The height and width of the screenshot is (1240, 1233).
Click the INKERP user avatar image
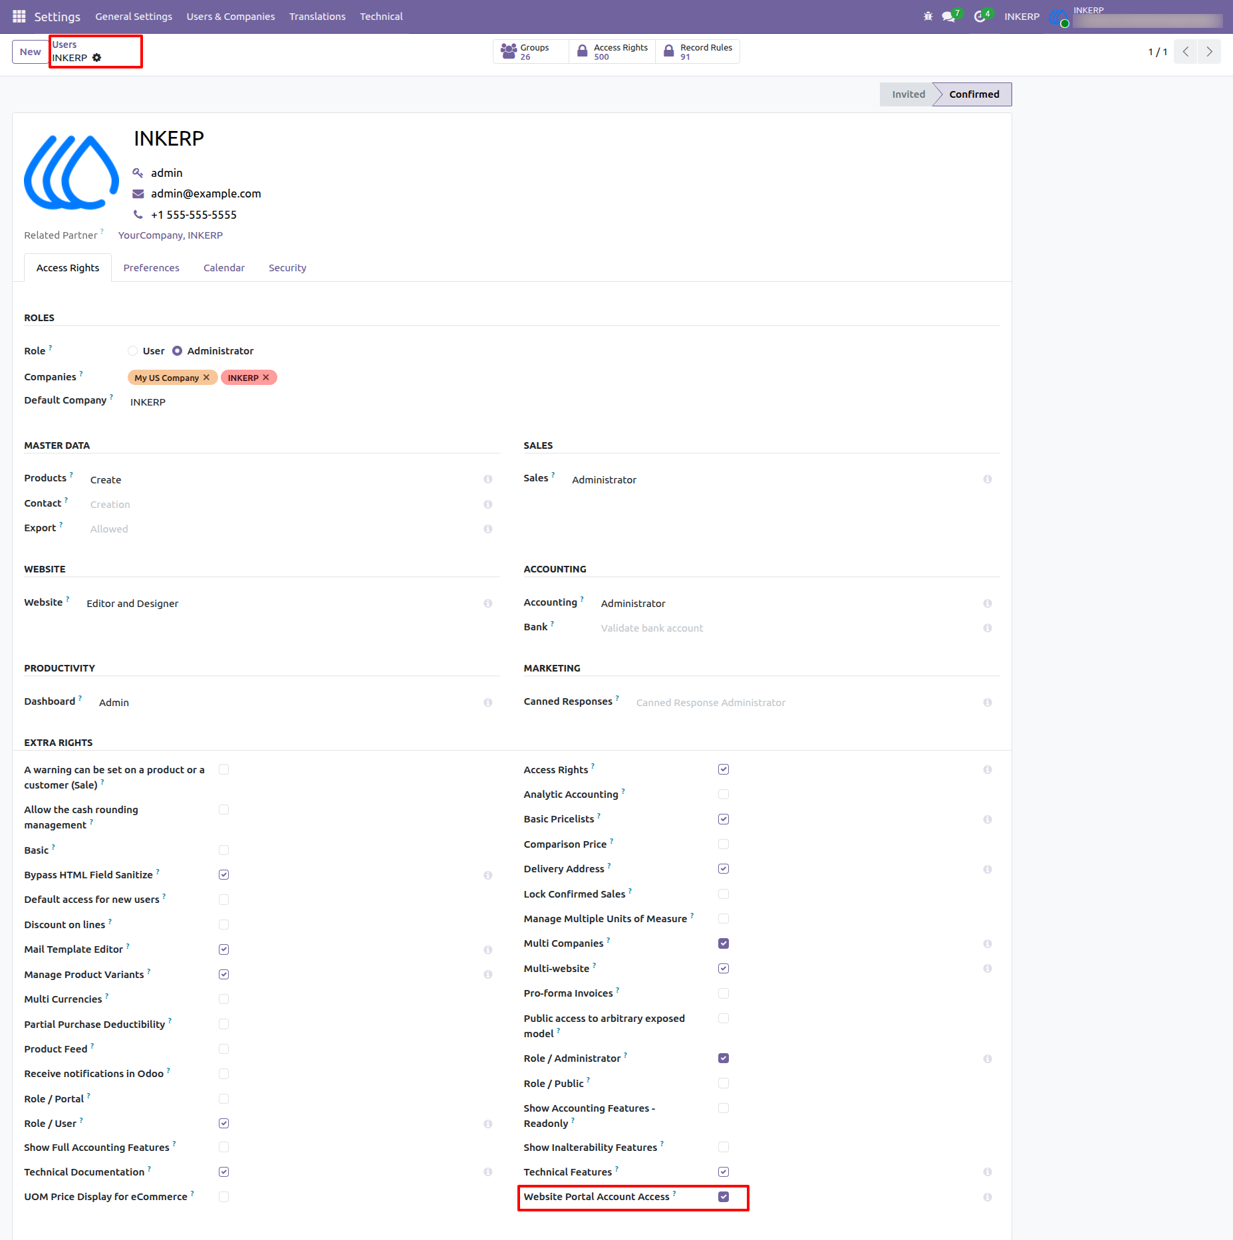click(x=72, y=173)
